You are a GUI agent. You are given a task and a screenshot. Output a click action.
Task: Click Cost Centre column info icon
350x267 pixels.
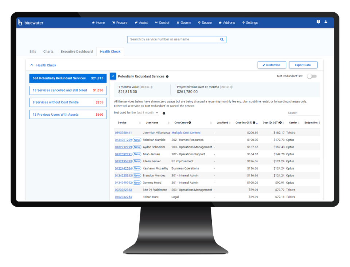(190, 123)
